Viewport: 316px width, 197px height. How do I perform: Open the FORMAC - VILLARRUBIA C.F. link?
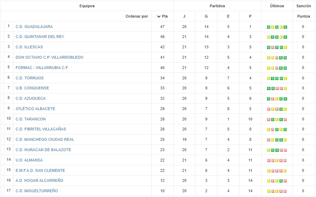[42, 68]
